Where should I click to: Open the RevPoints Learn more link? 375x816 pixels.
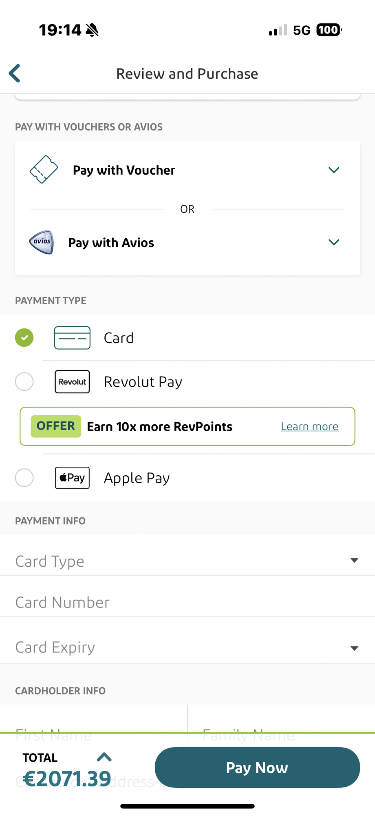(x=310, y=426)
